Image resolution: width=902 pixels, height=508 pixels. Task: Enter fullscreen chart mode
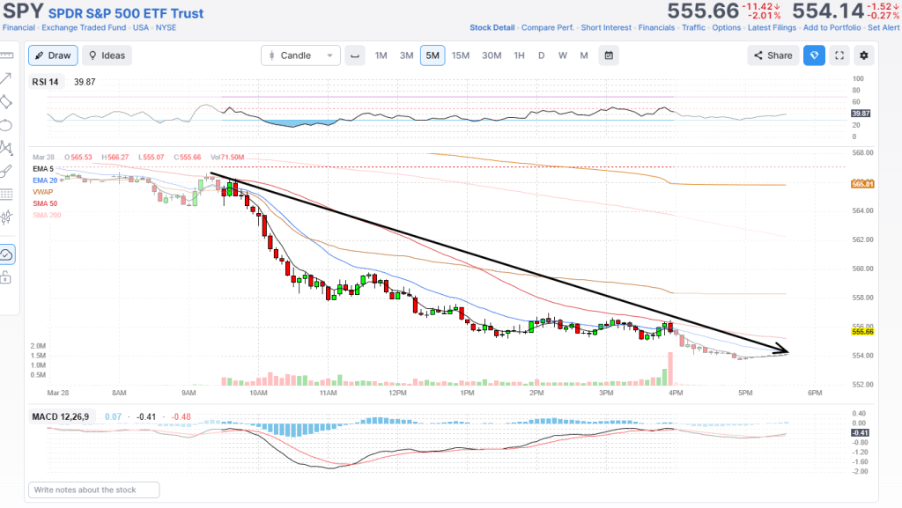click(839, 55)
